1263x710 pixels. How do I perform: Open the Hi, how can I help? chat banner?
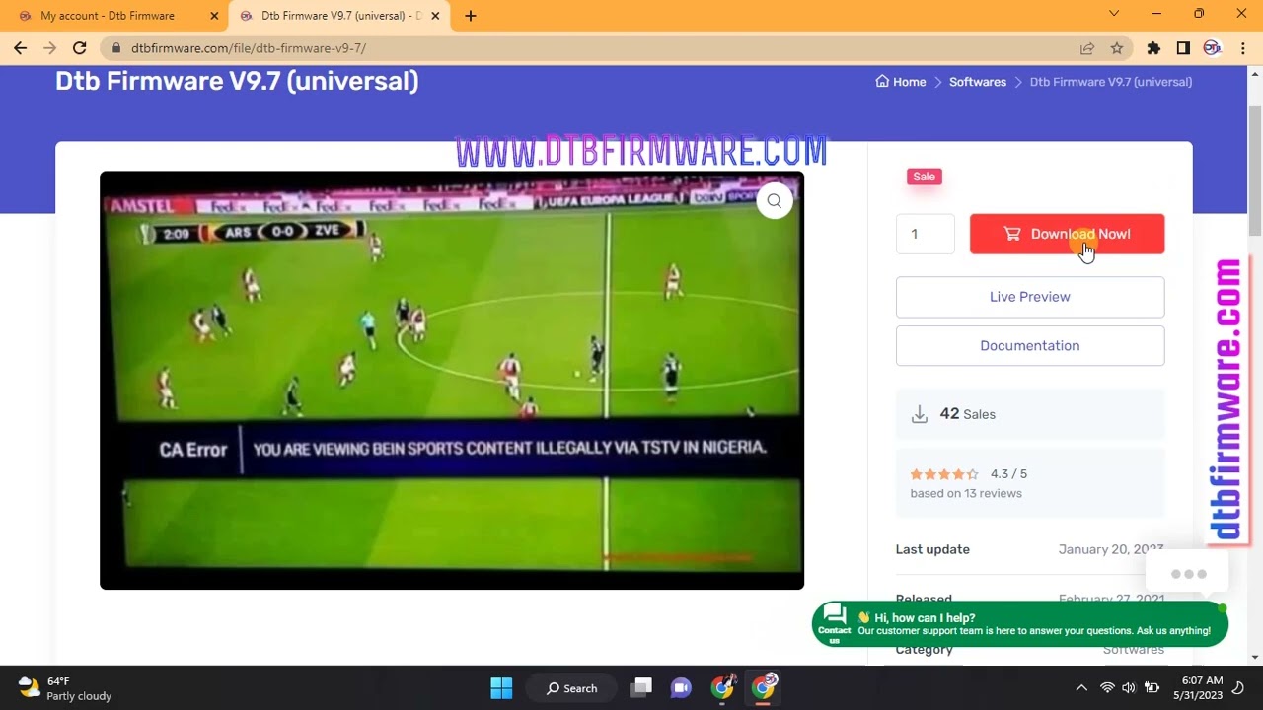coord(1020,624)
